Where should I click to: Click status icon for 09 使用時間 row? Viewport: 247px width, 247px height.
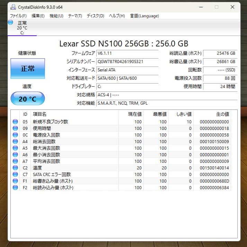(x=15, y=128)
